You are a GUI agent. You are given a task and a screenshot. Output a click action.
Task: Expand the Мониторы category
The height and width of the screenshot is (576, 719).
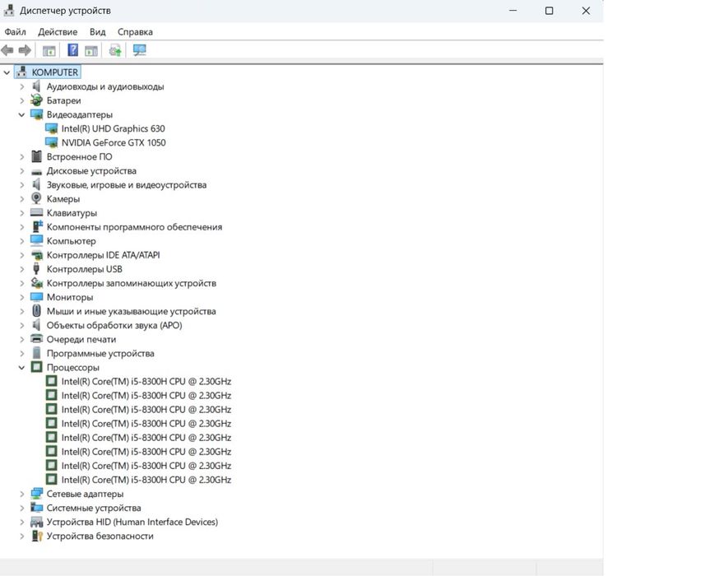pyautogui.click(x=21, y=297)
